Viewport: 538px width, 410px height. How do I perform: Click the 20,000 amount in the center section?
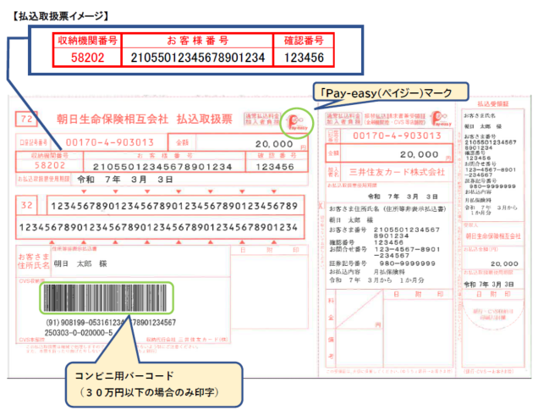(x=419, y=155)
